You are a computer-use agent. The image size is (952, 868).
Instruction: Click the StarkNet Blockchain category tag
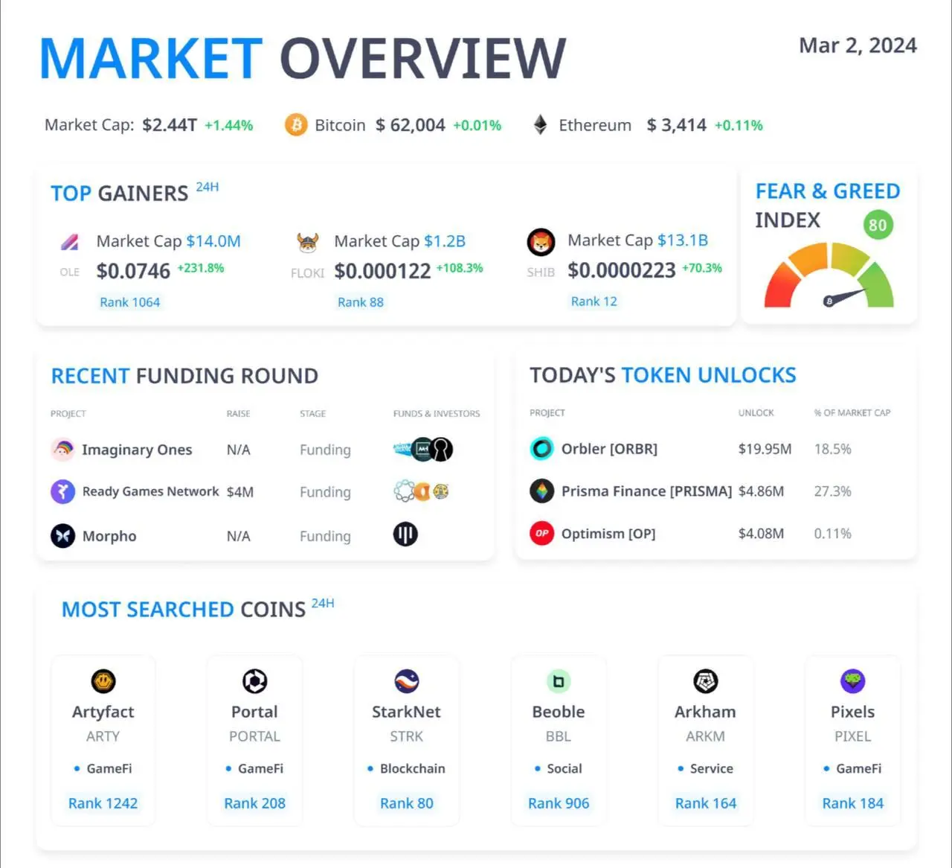[413, 768]
